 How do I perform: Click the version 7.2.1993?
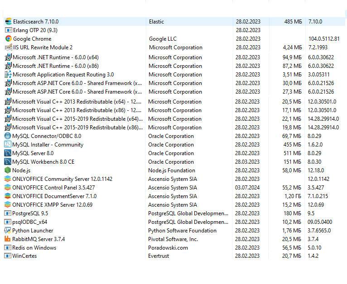click(318, 47)
